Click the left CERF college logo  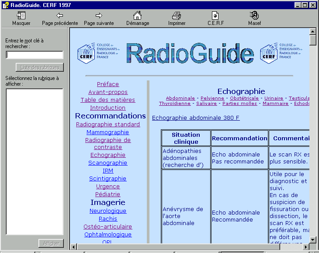pos(98,53)
